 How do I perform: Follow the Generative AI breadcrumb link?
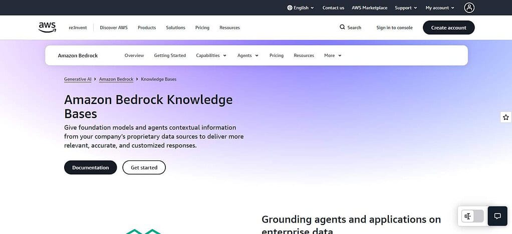tap(78, 79)
